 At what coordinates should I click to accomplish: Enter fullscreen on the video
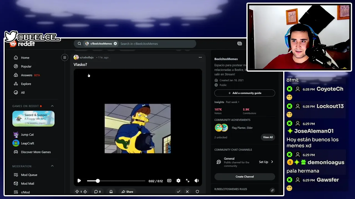click(x=187, y=181)
